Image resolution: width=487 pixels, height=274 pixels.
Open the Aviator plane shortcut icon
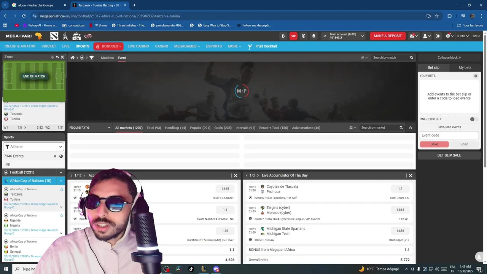tap(88, 36)
